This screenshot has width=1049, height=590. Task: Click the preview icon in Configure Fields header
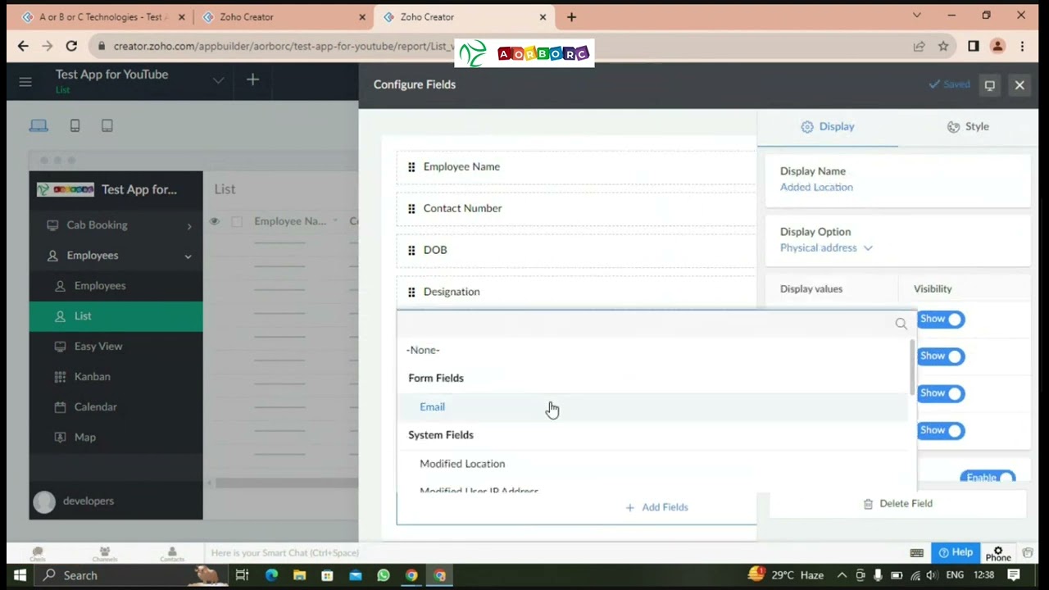click(990, 84)
